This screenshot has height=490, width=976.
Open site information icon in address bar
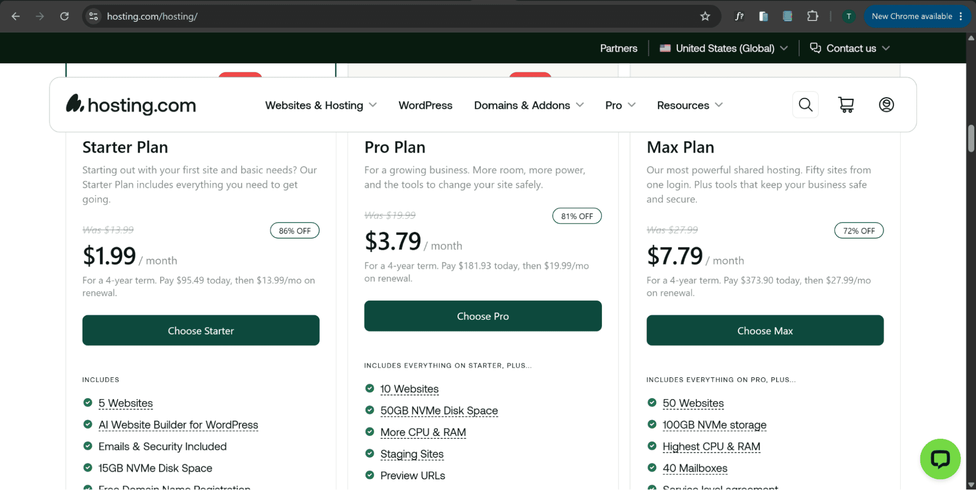pyautogui.click(x=93, y=16)
